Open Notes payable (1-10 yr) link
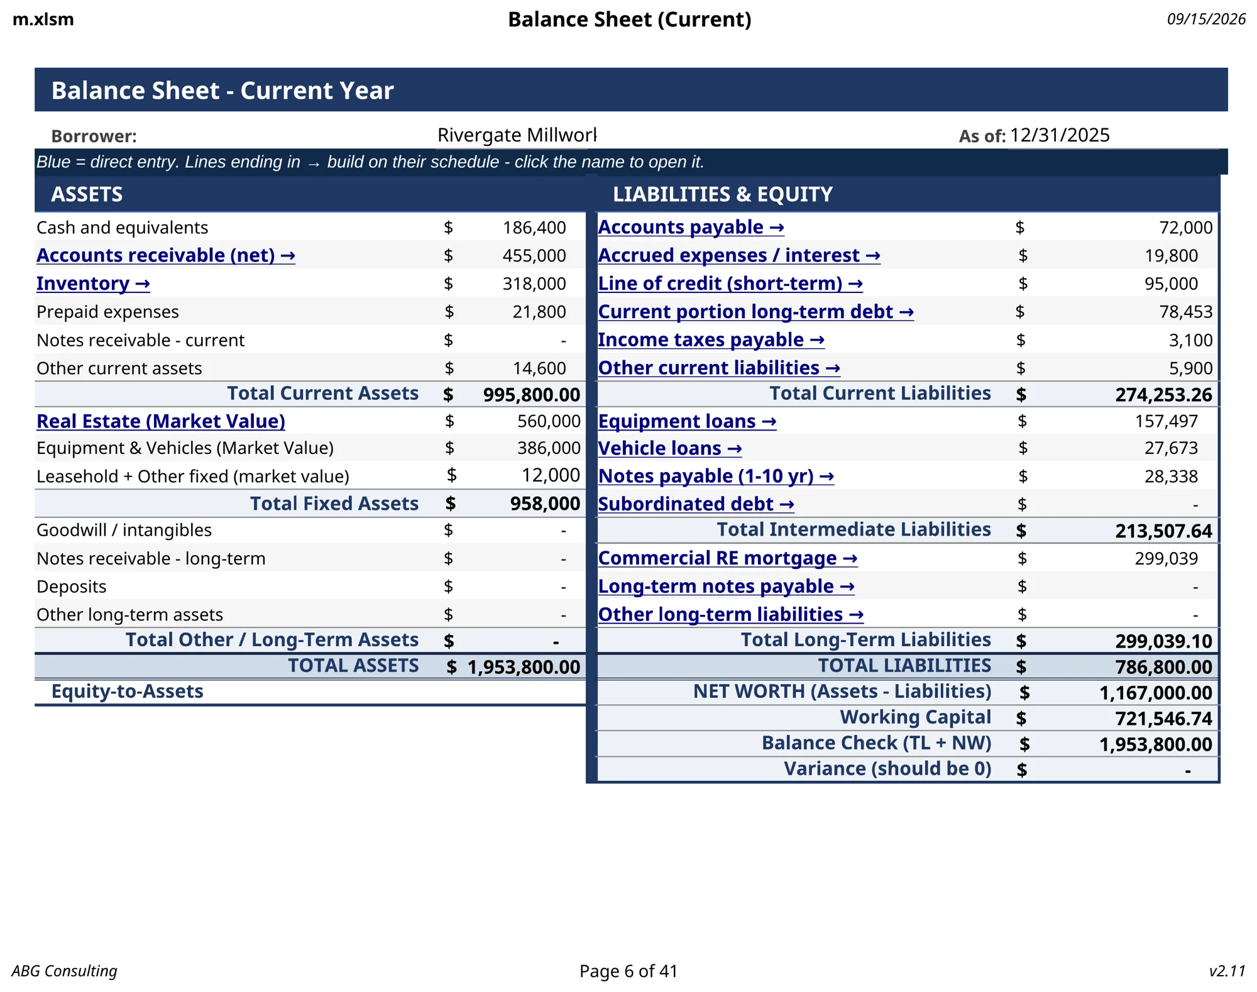 [716, 476]
